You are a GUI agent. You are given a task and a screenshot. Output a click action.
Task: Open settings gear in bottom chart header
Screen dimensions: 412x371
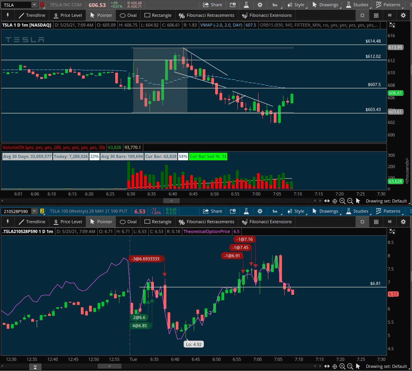(260, 211)
